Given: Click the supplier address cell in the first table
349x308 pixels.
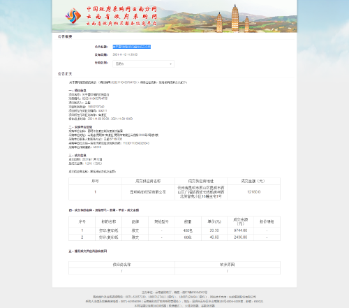Looking at the screenshot, I should point(201,192).
